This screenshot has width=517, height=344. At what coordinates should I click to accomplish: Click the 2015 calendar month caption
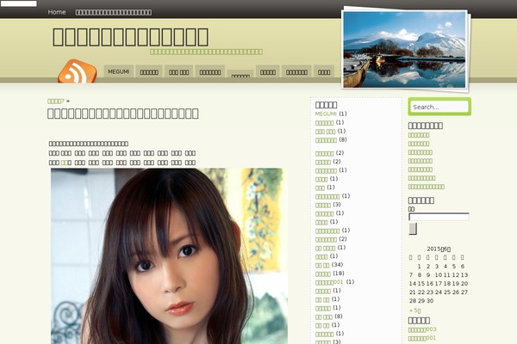(x=439, y=249)
